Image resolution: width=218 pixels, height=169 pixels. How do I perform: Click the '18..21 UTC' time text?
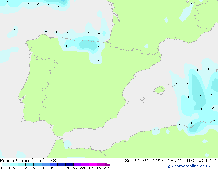tap(181, 161)
